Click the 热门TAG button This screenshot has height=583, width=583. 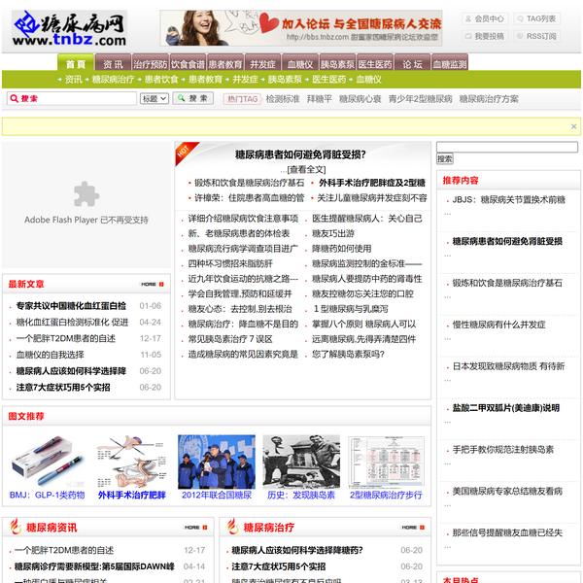click(241, 99)
